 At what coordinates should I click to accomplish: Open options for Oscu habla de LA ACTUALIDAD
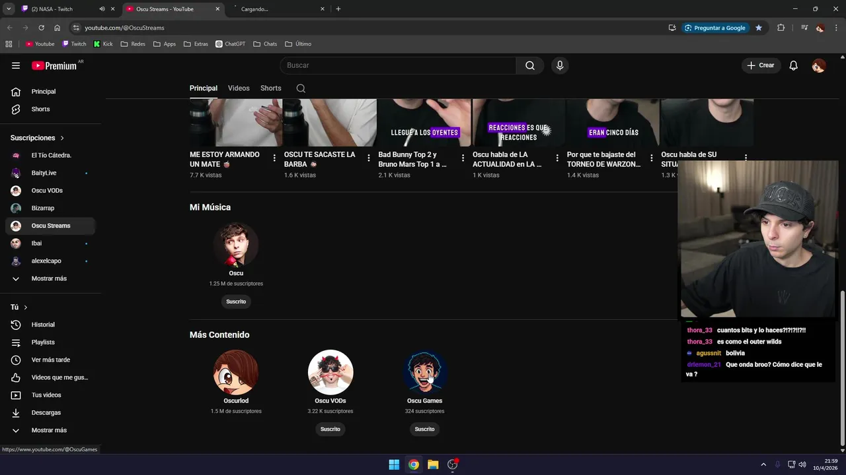point(557,158)
